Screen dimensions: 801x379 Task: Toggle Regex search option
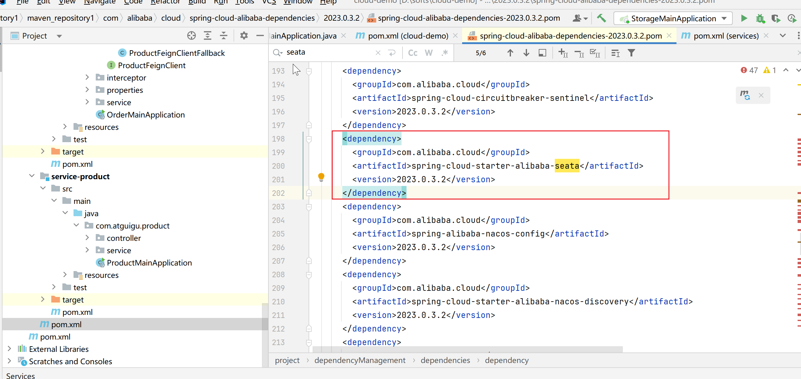pos(445,53)
